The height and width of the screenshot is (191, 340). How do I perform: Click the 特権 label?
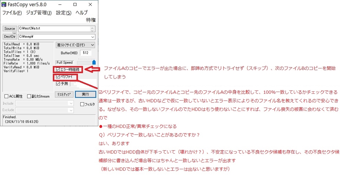(x=91, y=20)
